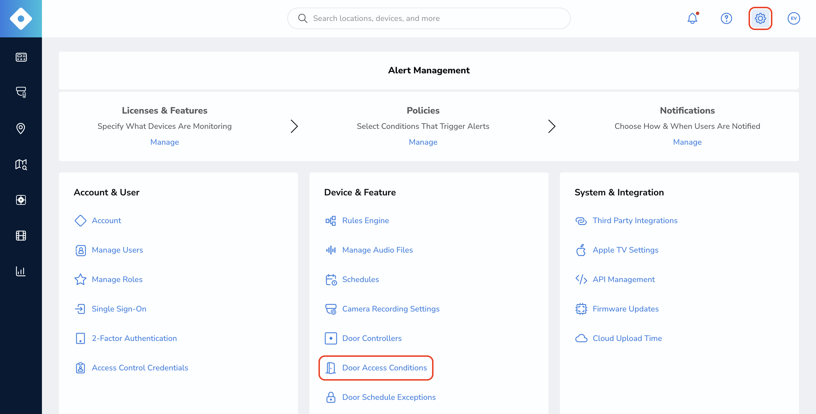
Task: Click the Licenses & Features heading
Action: click(164, 110)
